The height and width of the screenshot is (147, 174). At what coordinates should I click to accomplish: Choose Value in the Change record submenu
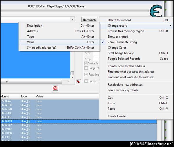click(59, 42)
